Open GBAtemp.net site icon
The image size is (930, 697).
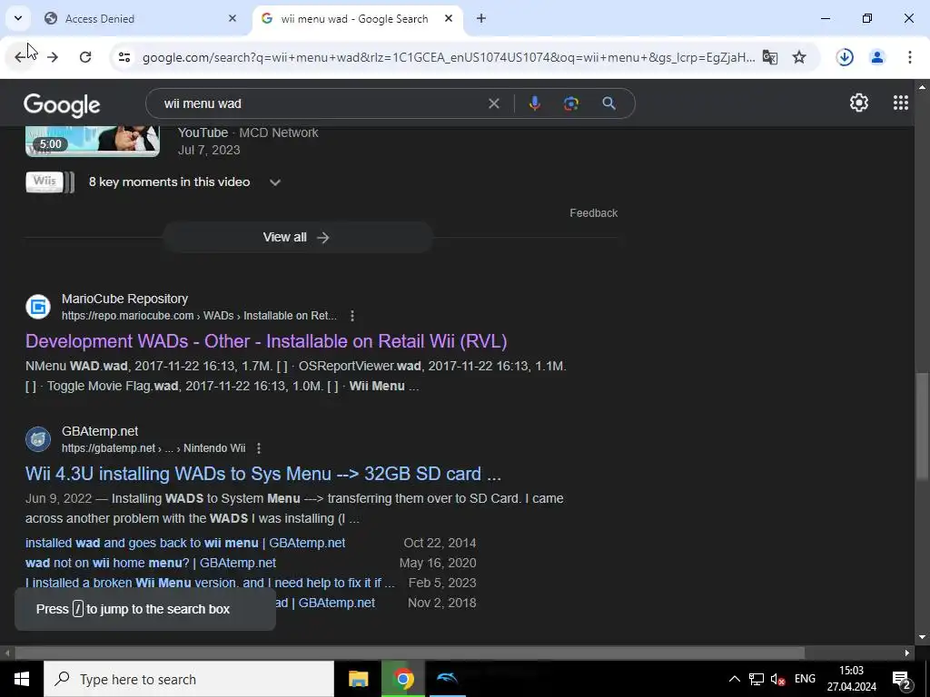pyautogui.click(x=38, y=439)
